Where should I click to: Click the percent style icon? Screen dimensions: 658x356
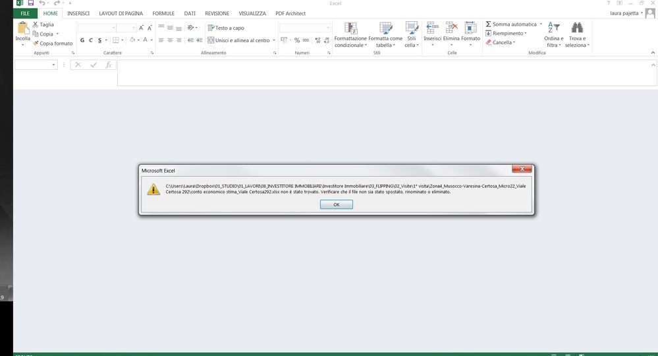296,40
